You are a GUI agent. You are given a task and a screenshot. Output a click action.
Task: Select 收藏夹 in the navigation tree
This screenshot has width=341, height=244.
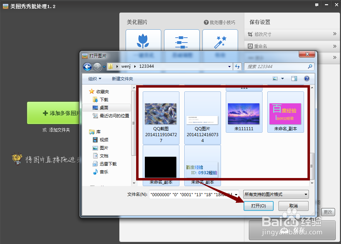99,91
